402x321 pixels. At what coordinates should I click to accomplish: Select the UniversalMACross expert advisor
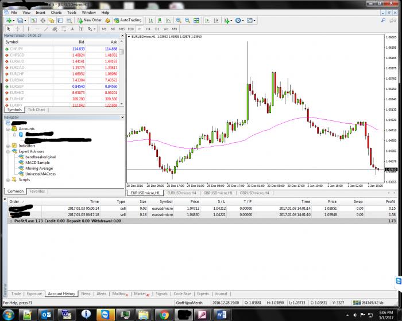click(40, 174)
